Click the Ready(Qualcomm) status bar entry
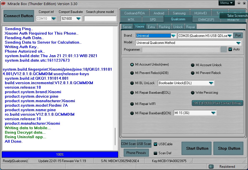Screen dimensions: 248x170 (x=15, y=161)
